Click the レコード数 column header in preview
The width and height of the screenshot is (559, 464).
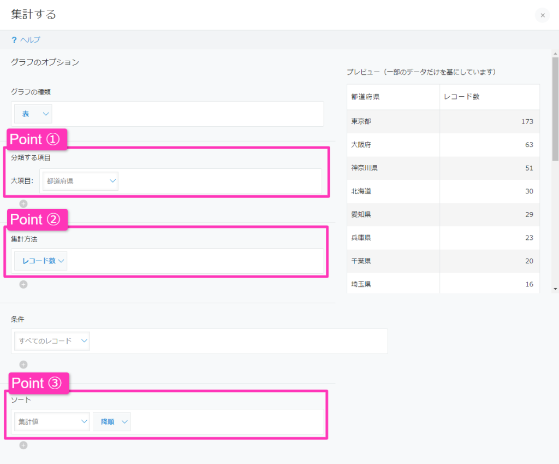(x=490, y=97)
